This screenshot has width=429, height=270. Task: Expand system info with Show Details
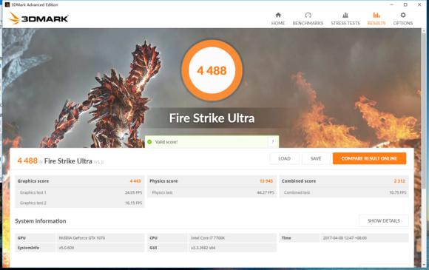click(384, 220)
